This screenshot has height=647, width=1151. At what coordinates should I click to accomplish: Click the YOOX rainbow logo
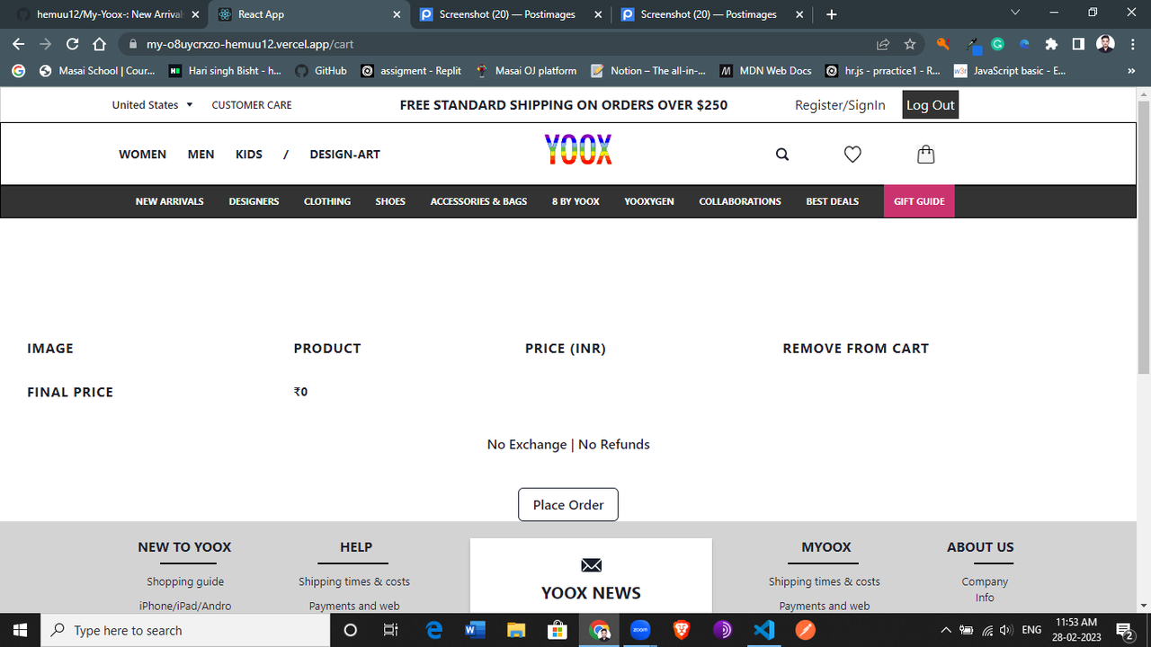coord(578,150)
